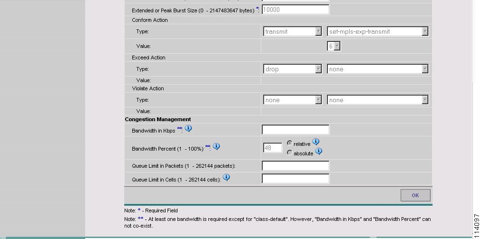Open Exceed Action second none dropdown
481x239 pixels.
pyautogui.click(x=378, y=69)
